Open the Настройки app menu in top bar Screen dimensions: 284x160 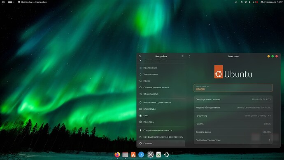pos(32,2)
